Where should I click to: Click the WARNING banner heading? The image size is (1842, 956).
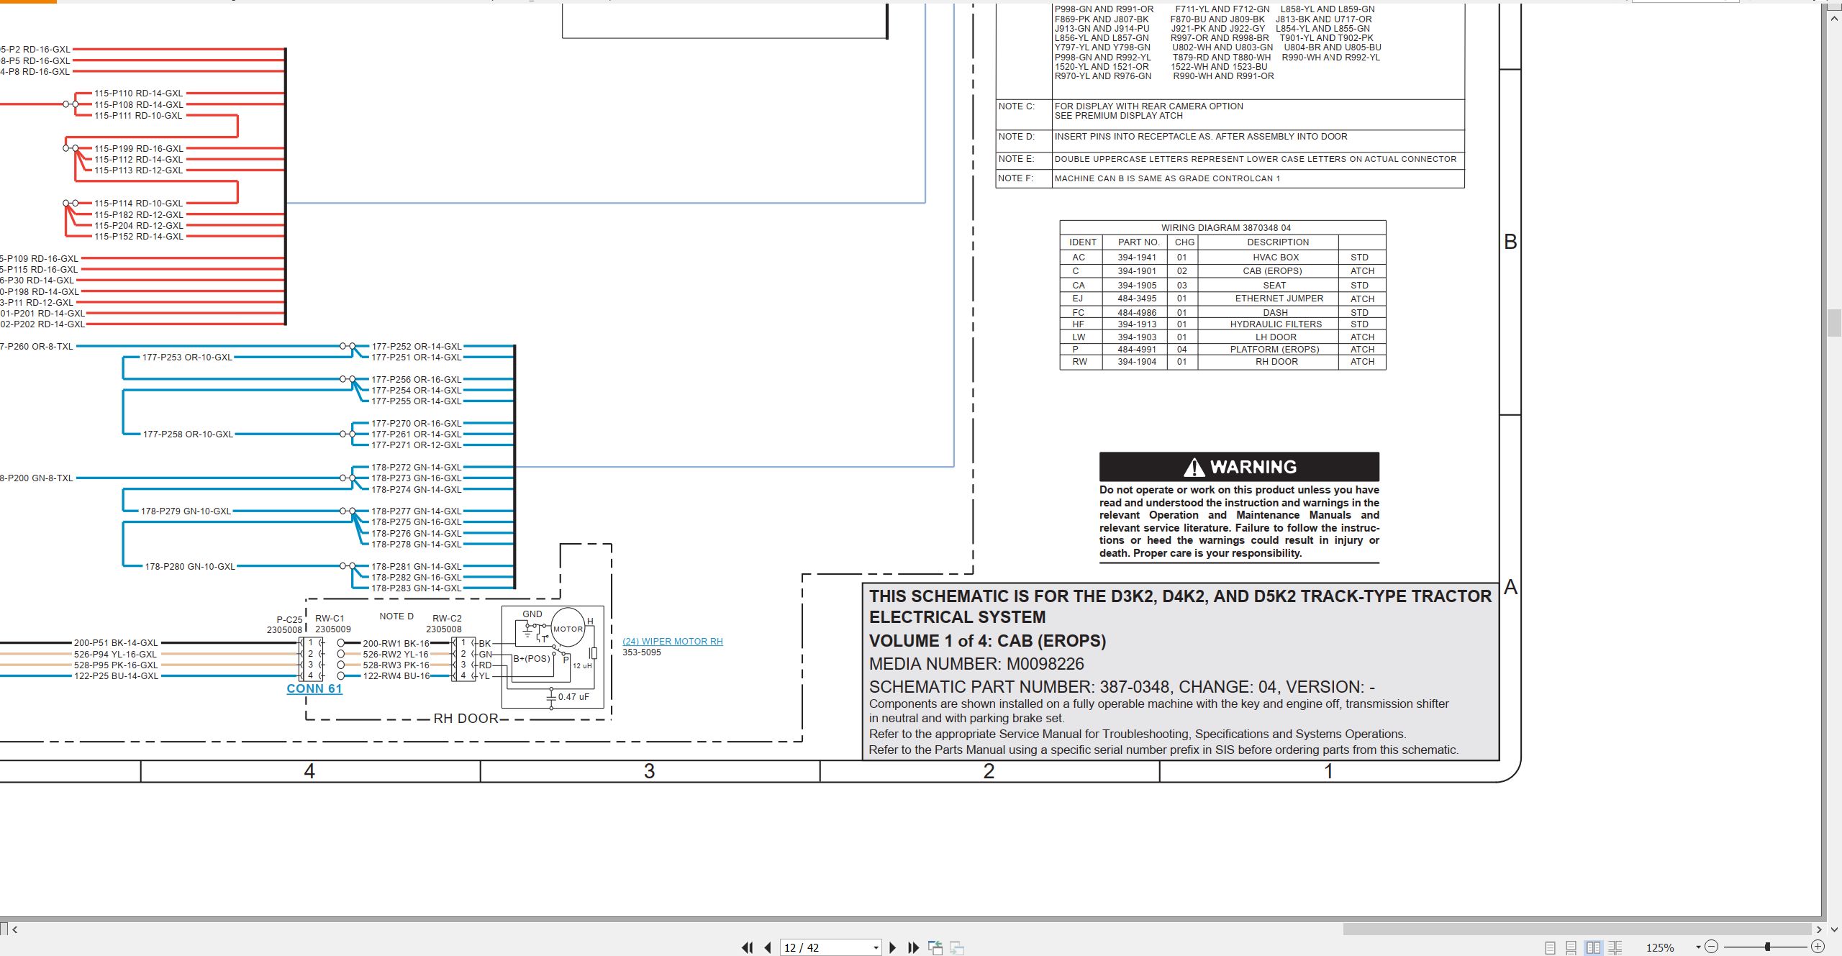point(1239,467)
